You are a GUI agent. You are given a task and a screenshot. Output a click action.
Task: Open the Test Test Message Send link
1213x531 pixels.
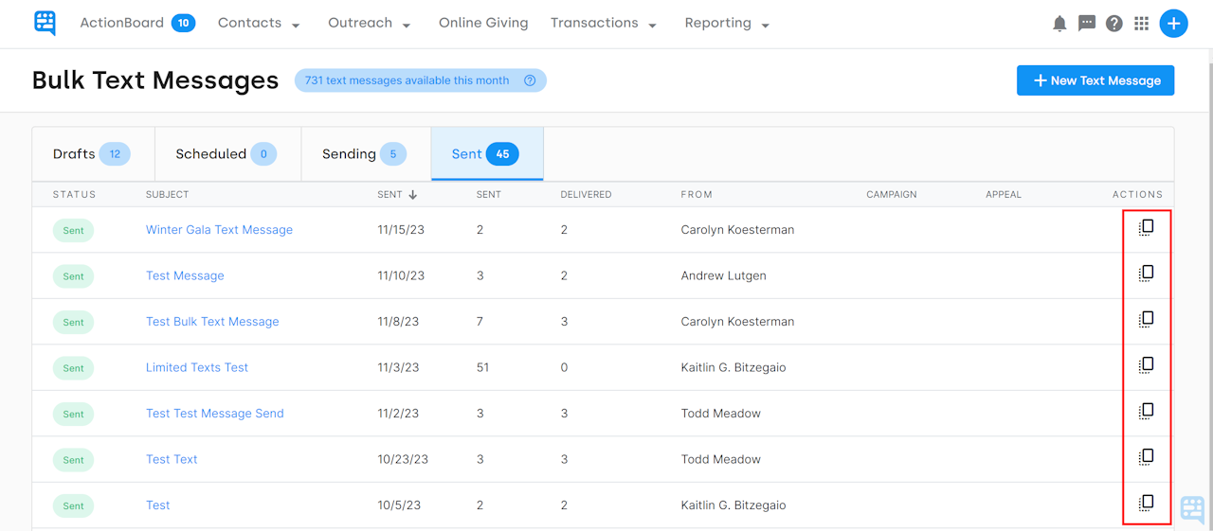click(215, 414)
